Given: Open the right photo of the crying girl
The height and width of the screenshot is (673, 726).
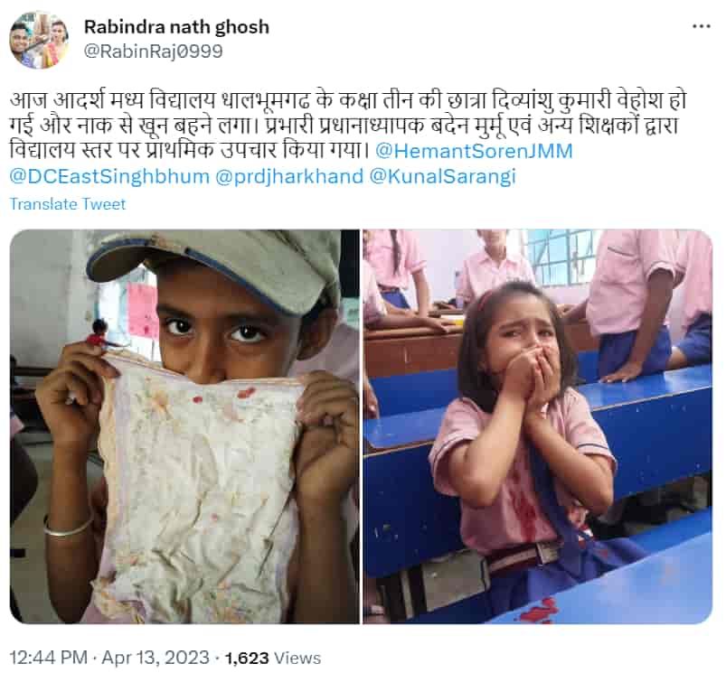Looking at the screenshot, I should coord(538,426).
